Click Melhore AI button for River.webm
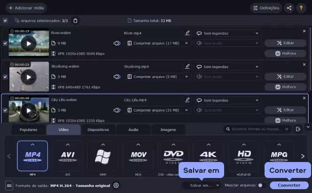This screenshot has width=312, height=193. pos(285,54)
